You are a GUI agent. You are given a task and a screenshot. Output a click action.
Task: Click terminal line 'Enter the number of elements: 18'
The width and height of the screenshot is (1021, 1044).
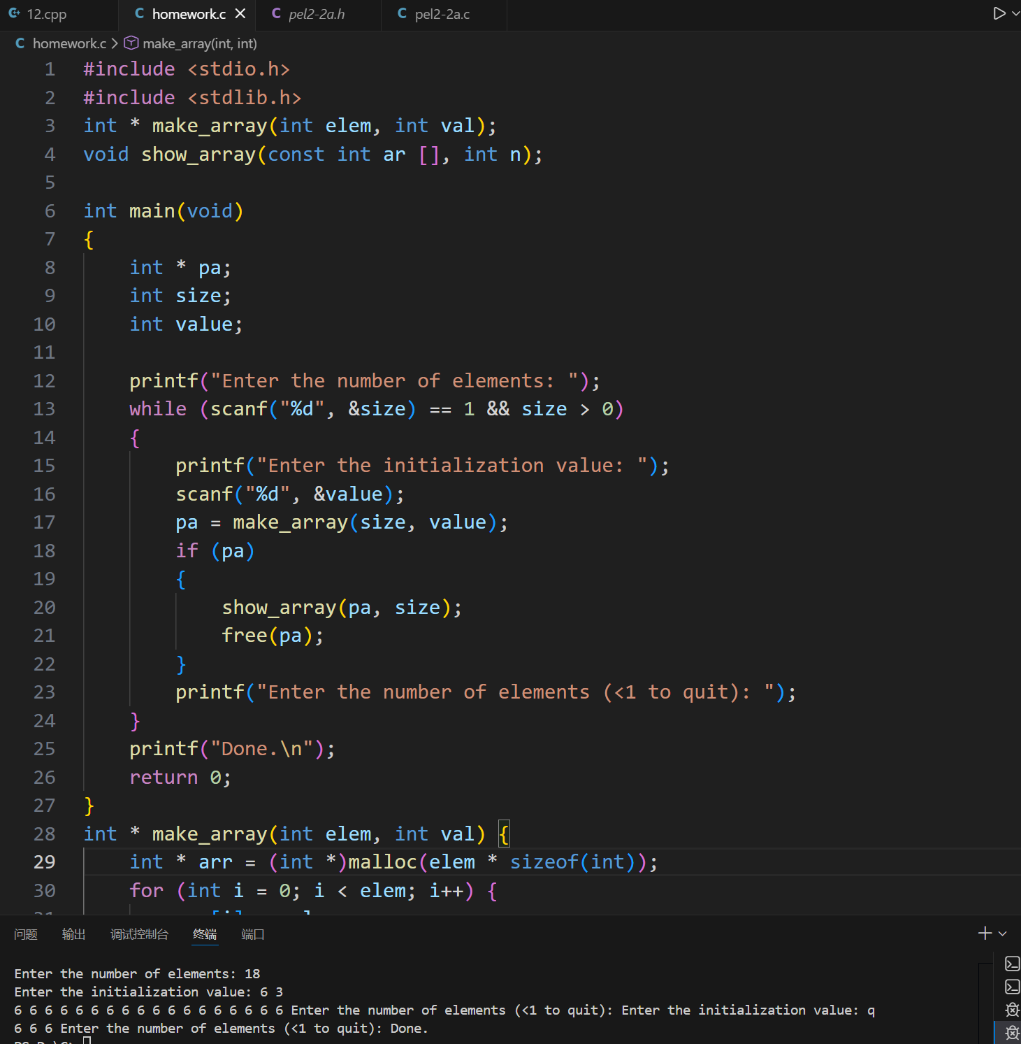tap(137, 974)
